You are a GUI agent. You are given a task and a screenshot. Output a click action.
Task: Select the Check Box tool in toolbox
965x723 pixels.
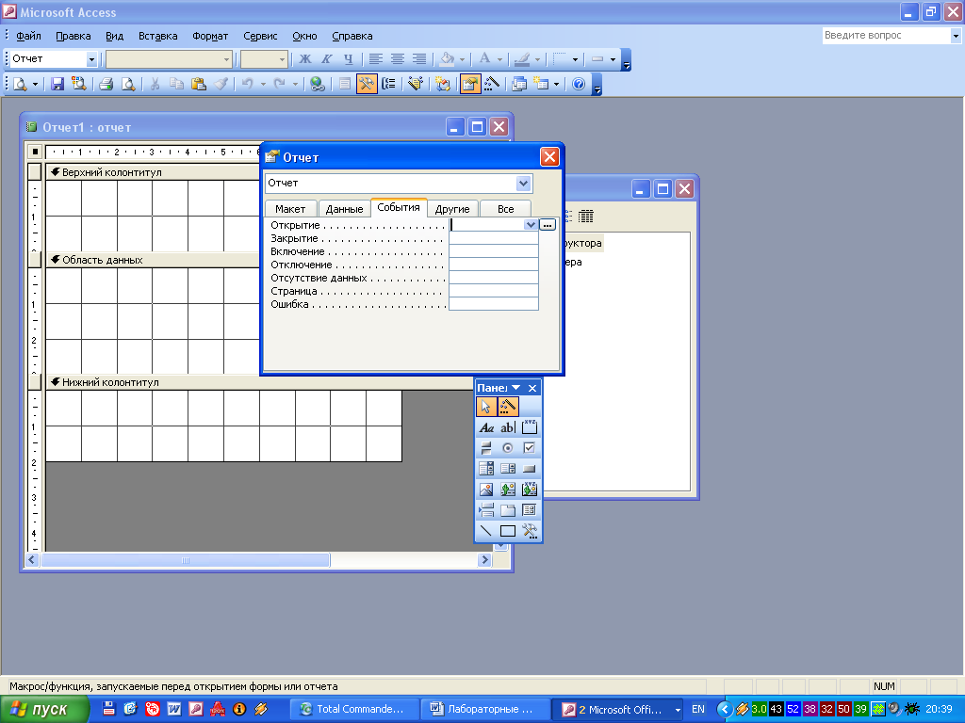point(530,447)
